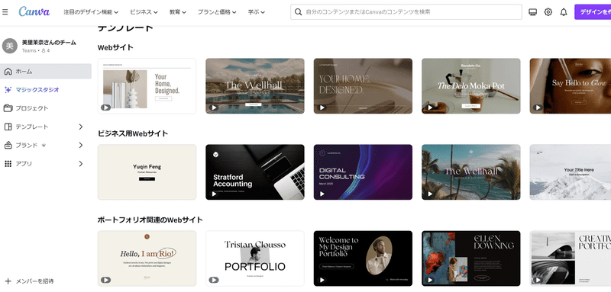Expand the プランと価格 dropdown menu
Screen dimensions: 611x292
(x=217, y=12)
